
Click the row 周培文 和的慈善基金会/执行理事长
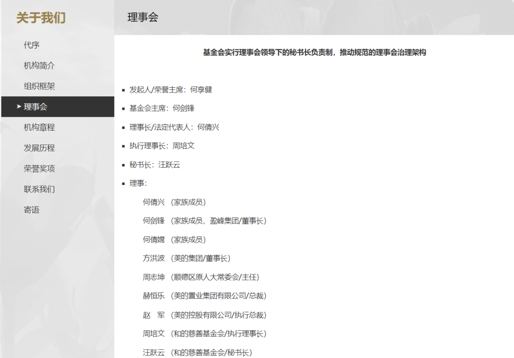205,334
